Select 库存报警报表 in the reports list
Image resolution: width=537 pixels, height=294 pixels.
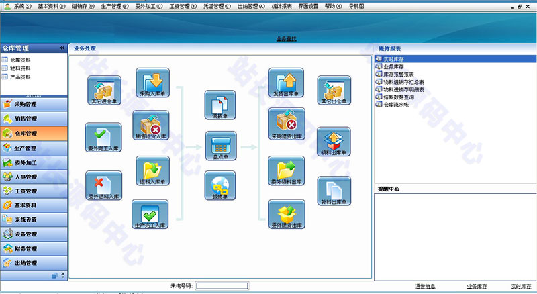[399, 75]
